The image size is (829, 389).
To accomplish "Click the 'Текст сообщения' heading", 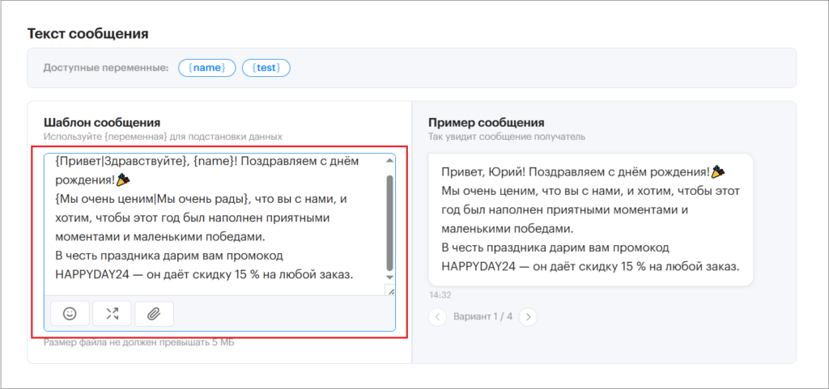I will 87,34.
